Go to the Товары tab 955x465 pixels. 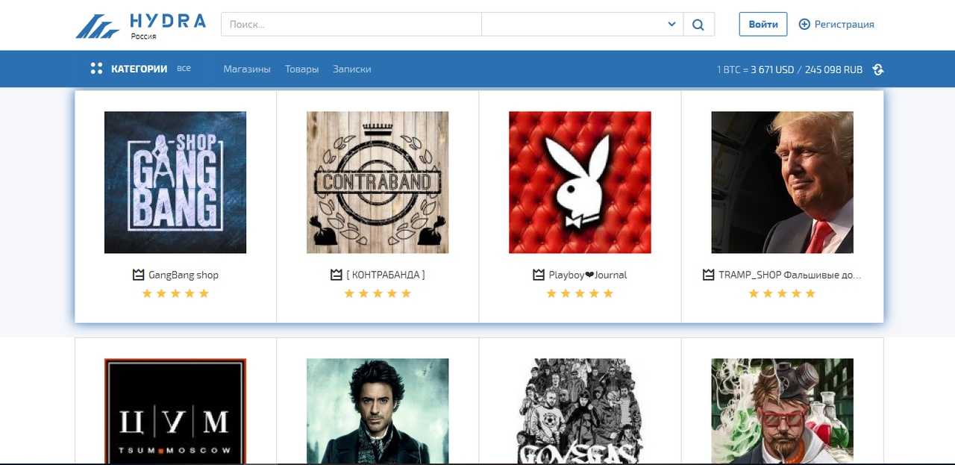point(301,69)
